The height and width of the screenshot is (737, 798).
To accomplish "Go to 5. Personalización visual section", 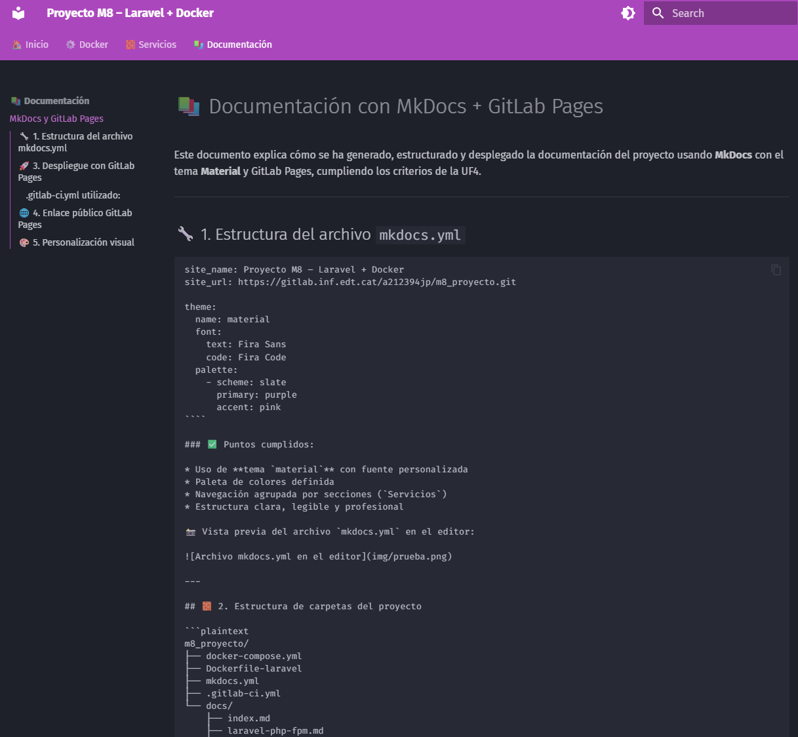I will (x=77, y=242).
